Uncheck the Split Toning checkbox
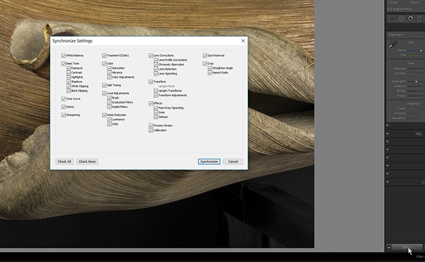This screenshot has width=425, height=262. pos(104,86)
